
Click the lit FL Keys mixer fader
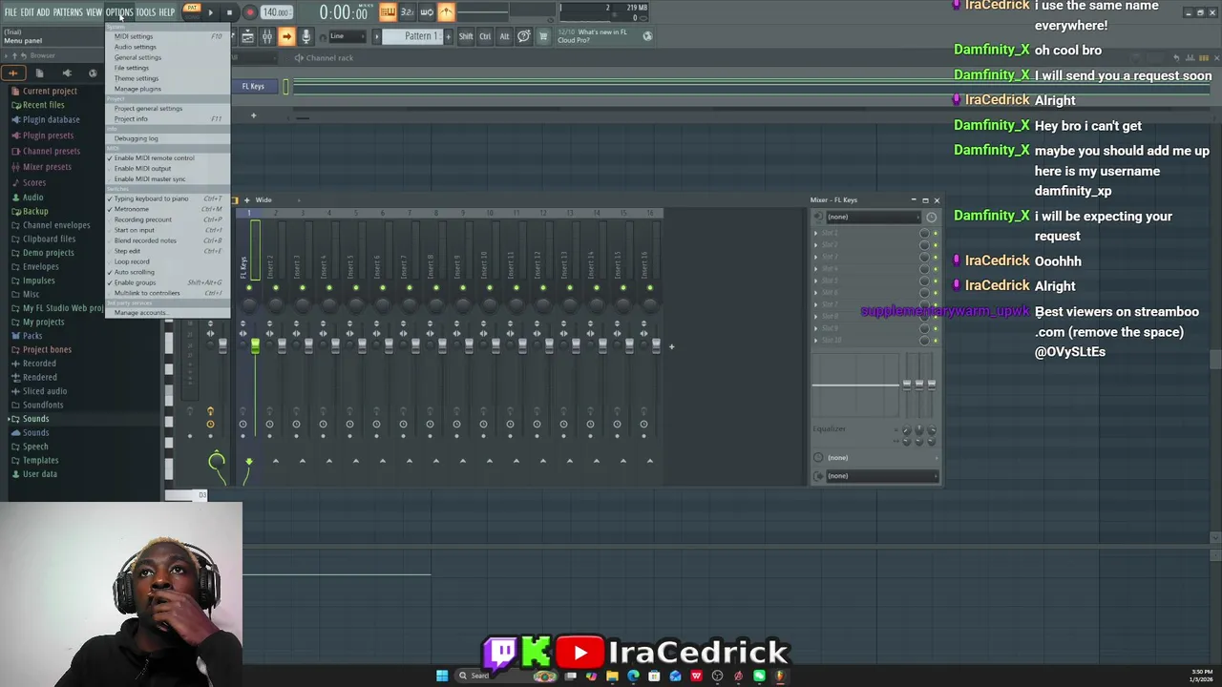point(255,346)
